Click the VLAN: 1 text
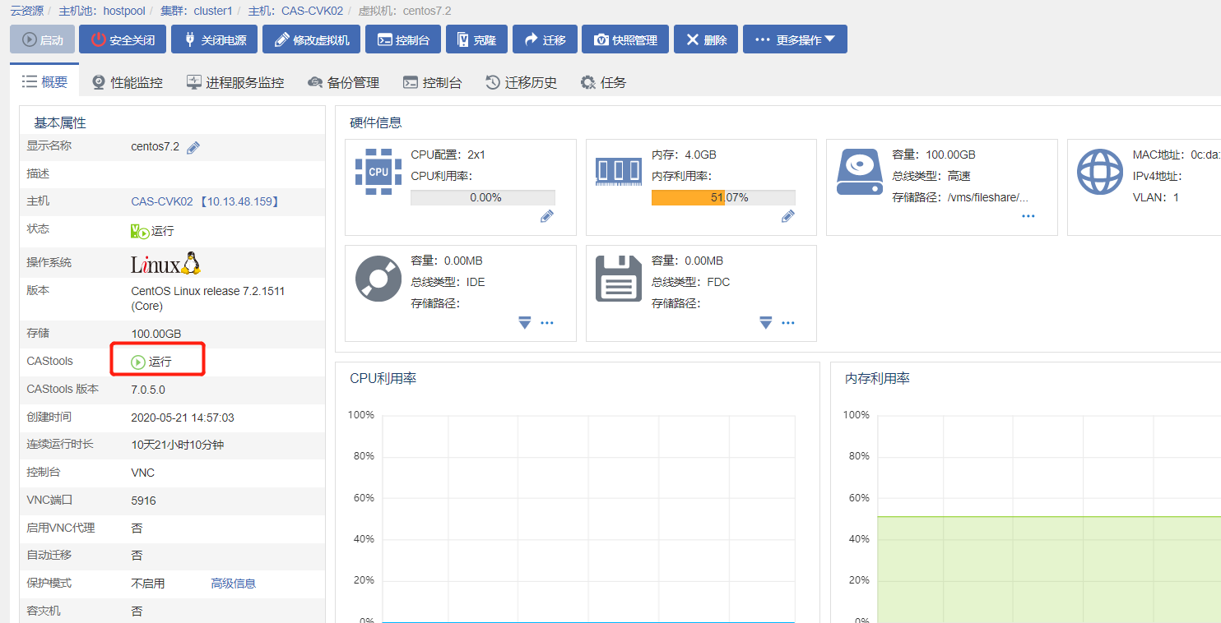This screenshot has height=623, width=1221. [1156, 197]
